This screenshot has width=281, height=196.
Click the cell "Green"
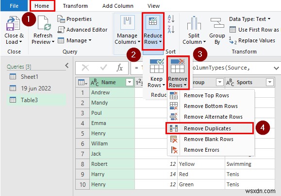click(x=201, y=184)
